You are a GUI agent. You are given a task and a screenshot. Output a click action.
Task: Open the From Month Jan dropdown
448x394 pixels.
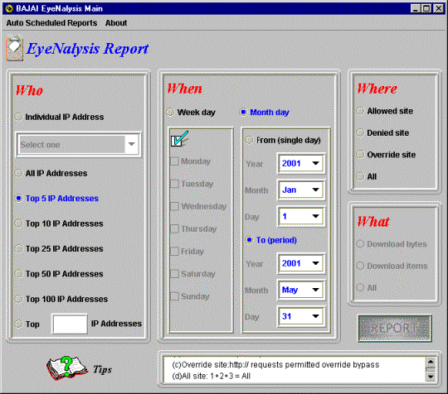[x=301, y=190]
